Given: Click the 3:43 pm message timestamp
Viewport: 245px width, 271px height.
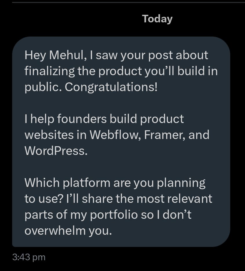Looking at the screenshot, I should point(29,257).
